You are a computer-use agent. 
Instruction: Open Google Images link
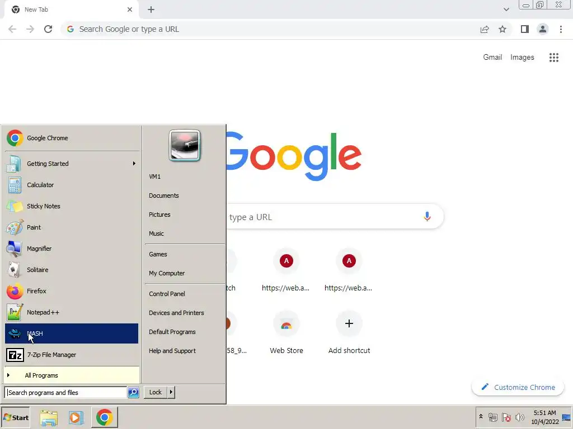[522, 58]
